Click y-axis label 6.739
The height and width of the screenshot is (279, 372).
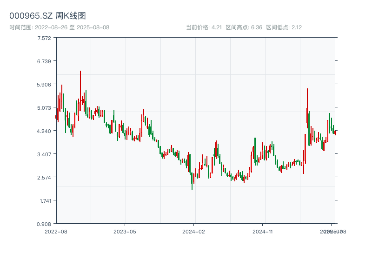click(44, 61)
